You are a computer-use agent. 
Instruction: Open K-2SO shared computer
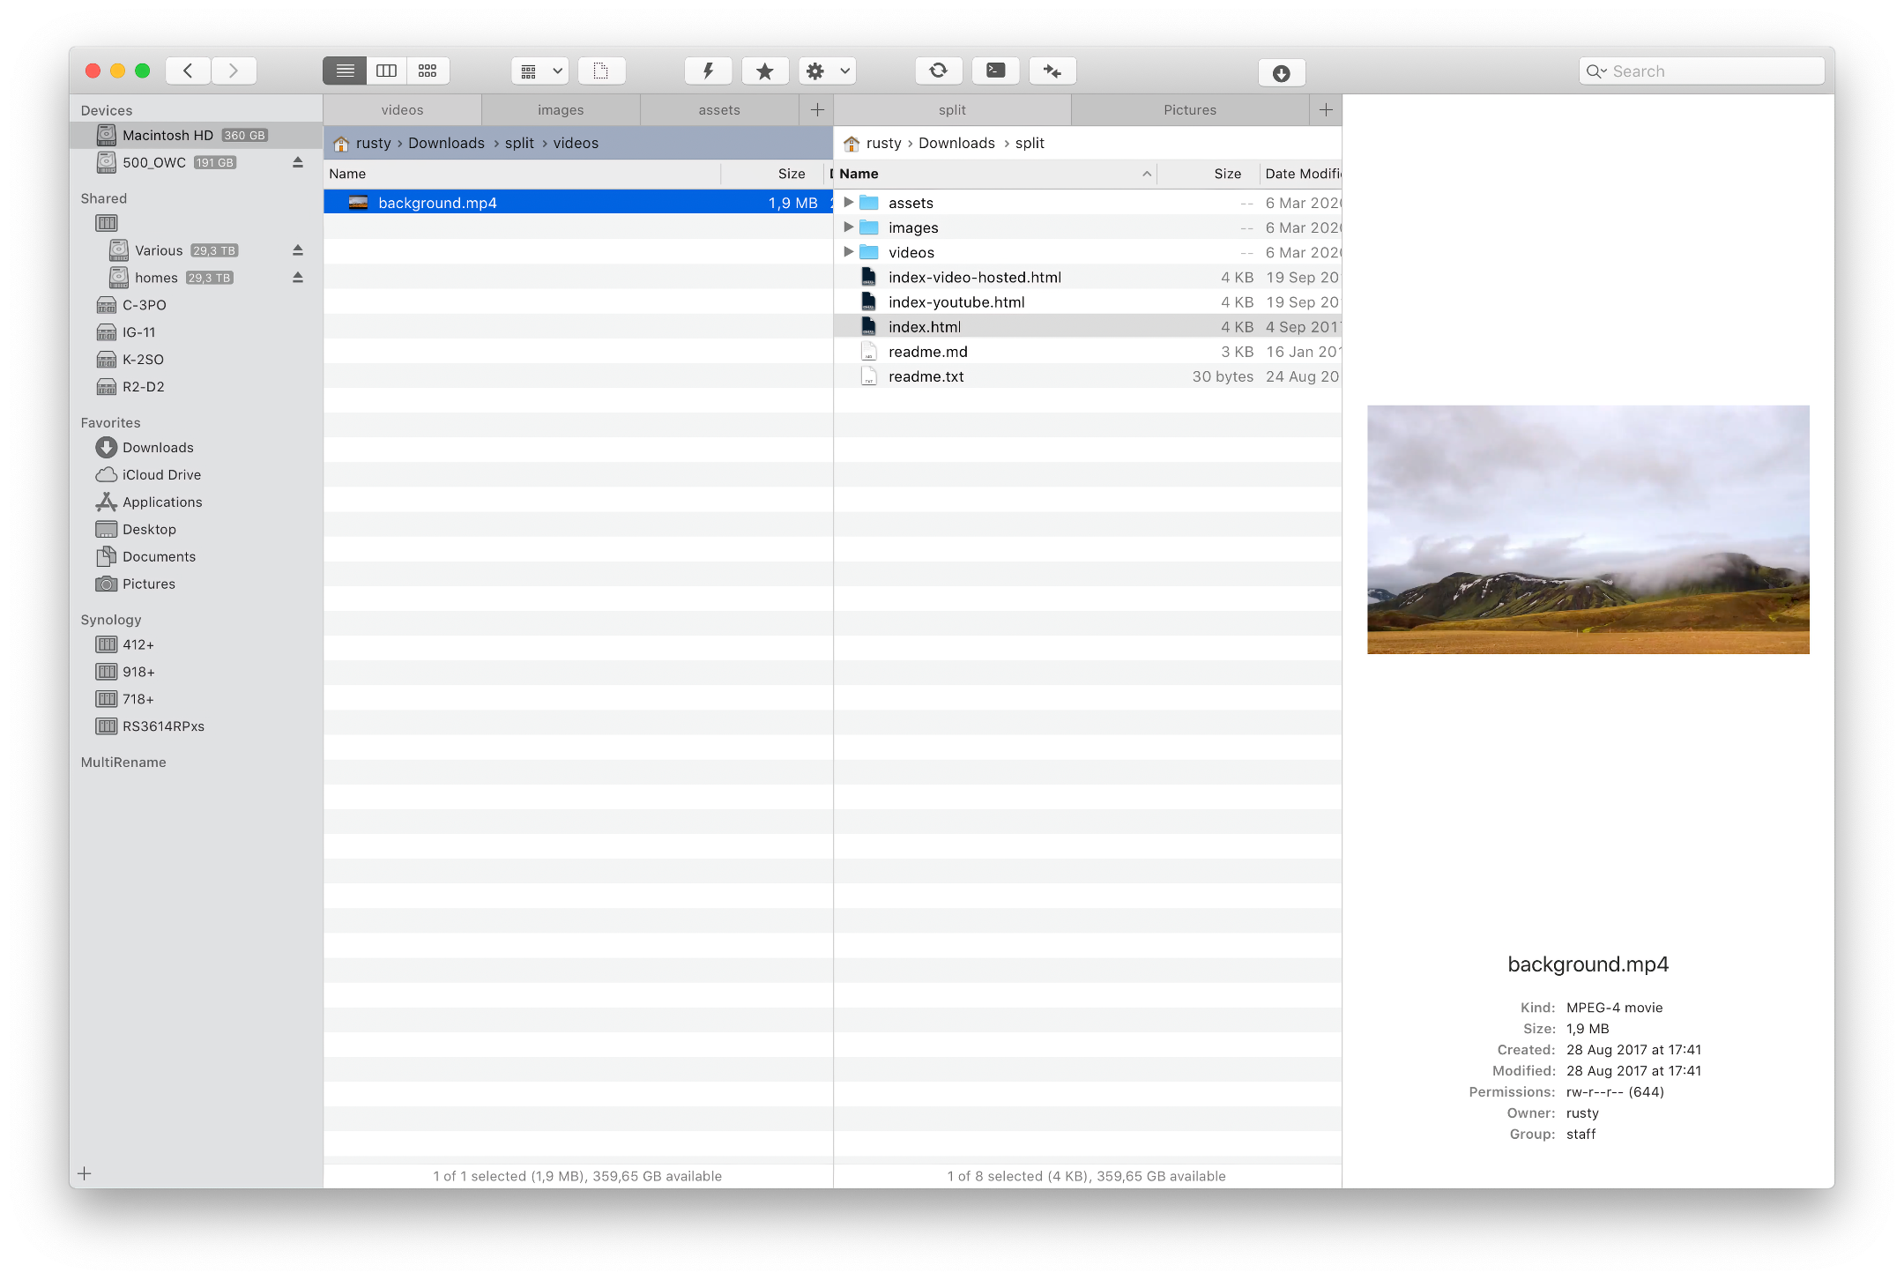click(196, 360)
